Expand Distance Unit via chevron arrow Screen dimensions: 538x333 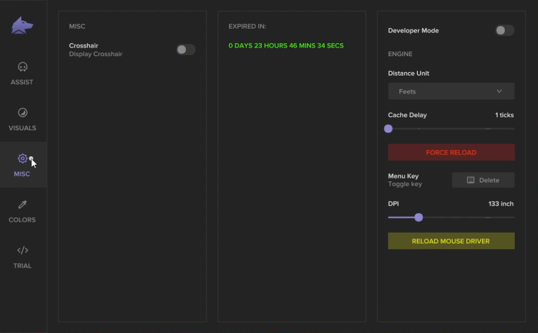(x=499, y=91)
